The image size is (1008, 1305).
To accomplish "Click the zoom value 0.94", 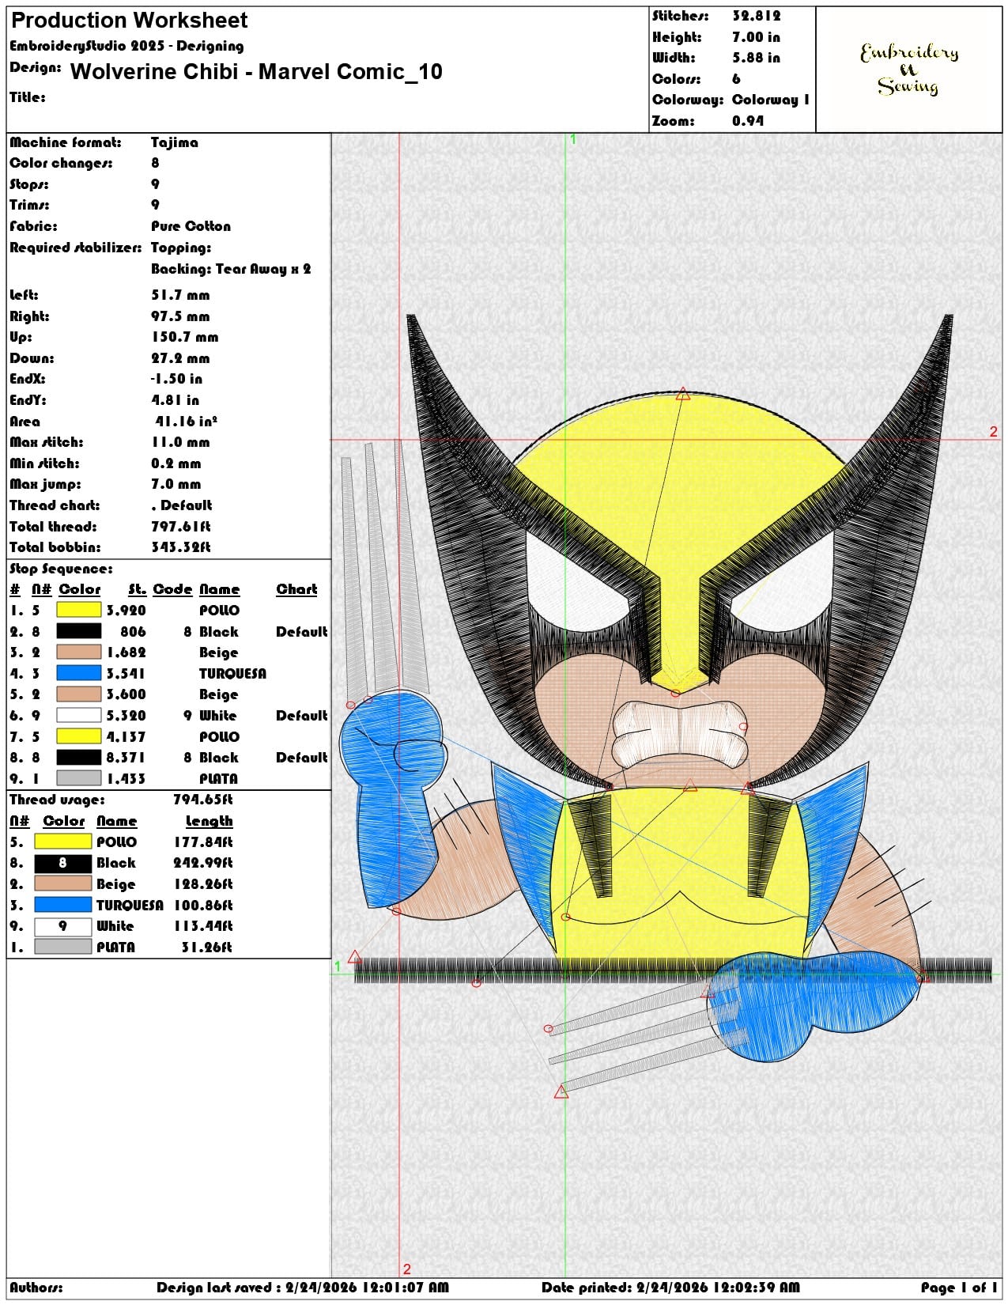I will coord(748,121).
